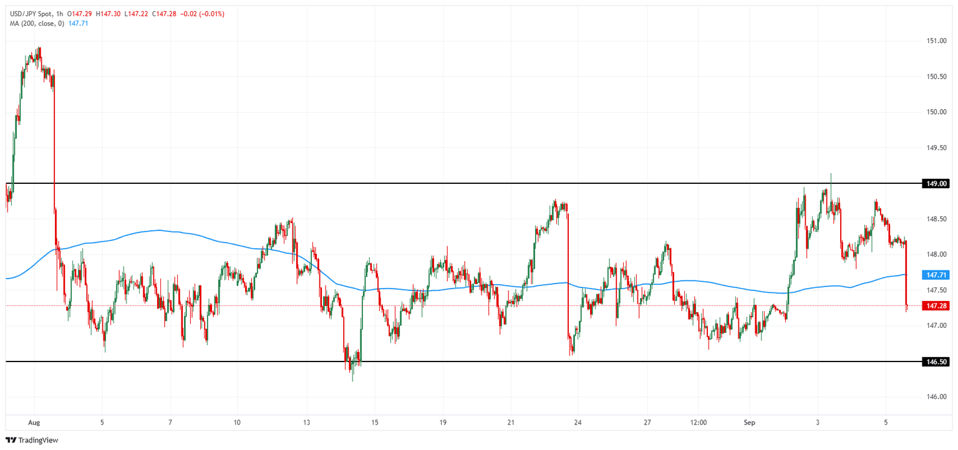Open timeframe options via 1h label
958x450 pixels.
pos(59,13)
